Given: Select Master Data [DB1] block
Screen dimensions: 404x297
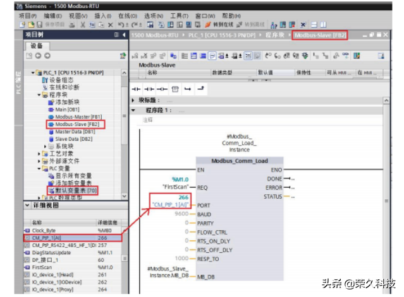Looking at the screenshot, I should pos(75,132).
